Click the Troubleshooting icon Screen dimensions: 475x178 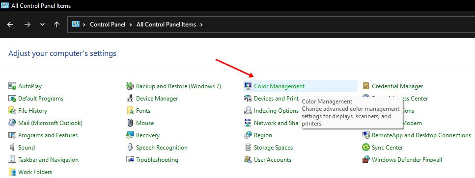130,159
